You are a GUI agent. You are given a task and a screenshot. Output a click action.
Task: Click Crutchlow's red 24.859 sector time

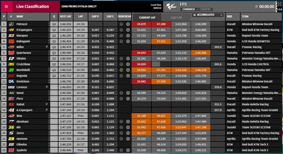point(141,64)
